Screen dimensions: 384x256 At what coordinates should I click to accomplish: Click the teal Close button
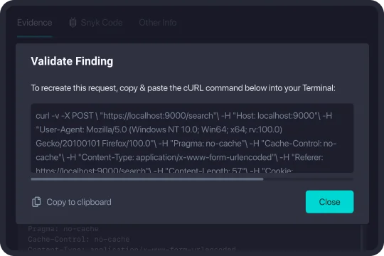coord(329,202)
